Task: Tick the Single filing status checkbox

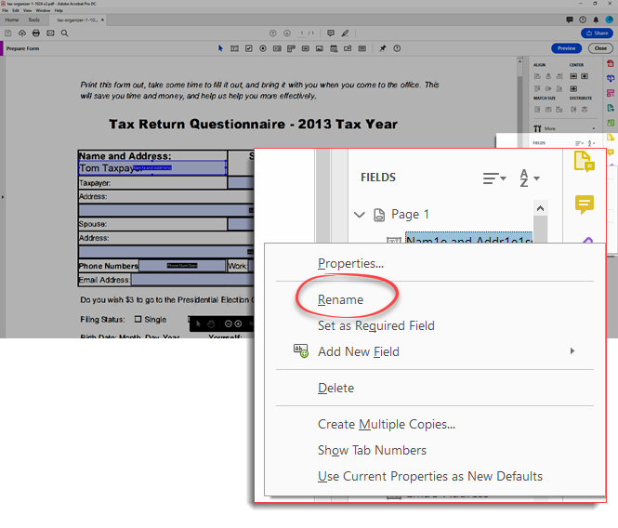Action: pyautogui.click(x=138, y=319)
